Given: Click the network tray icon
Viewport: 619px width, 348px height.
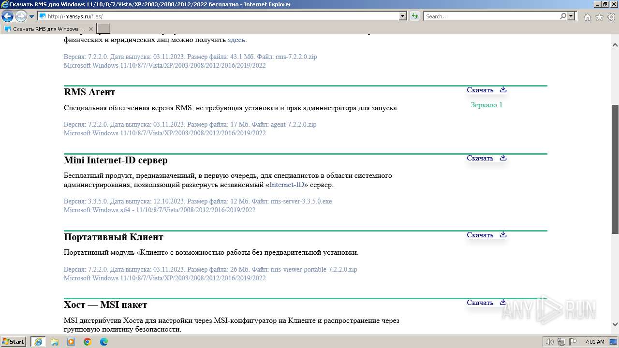Looking at the screenshot, I should tap(561, 342).
